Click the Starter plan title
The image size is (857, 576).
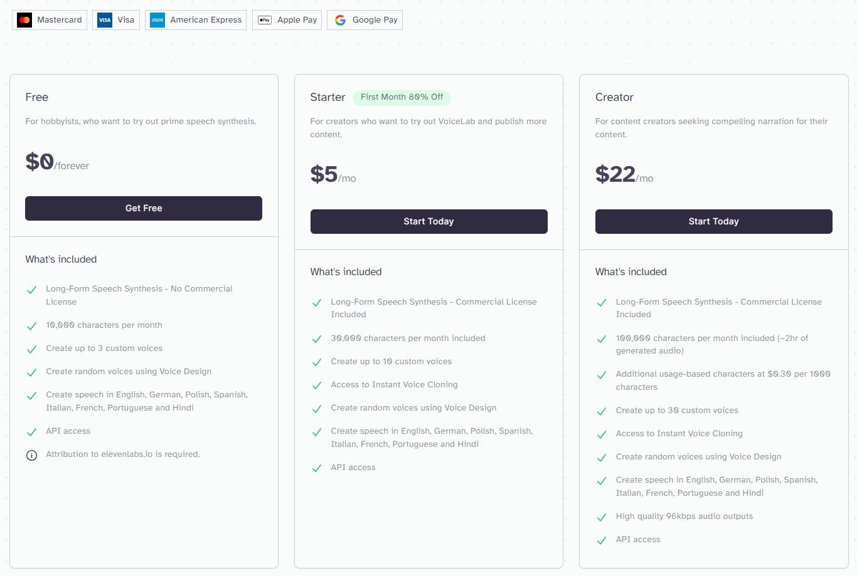click(327, 97)
